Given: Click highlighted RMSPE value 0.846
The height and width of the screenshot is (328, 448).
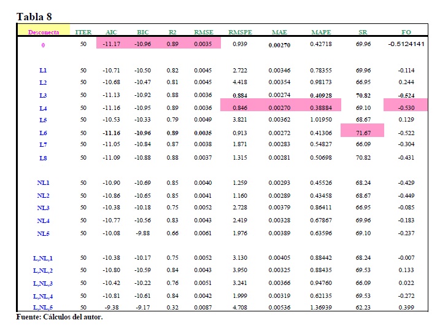Looking at the screenshot, I should 241,108.
